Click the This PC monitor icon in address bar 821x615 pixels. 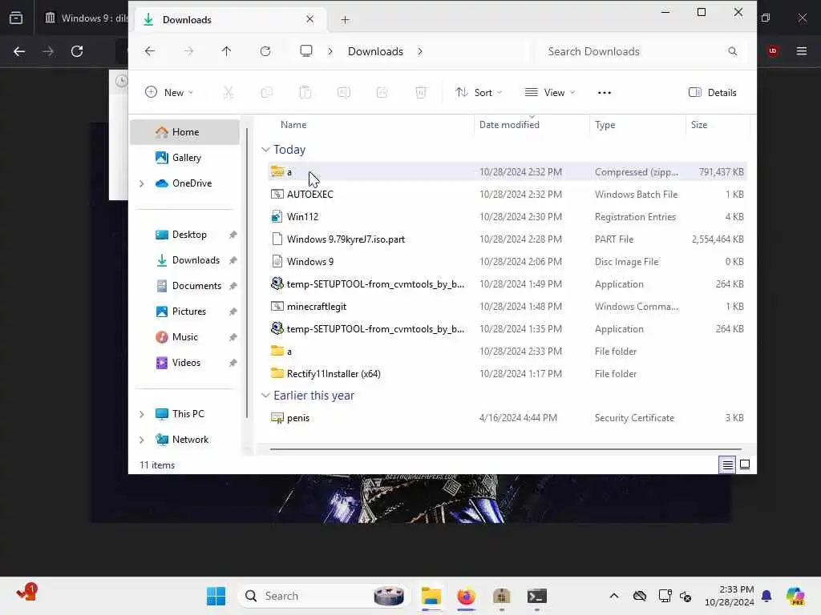tap(306, 50)
